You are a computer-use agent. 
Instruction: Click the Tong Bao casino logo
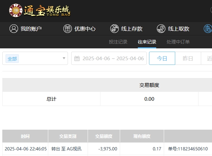(40, 11)
